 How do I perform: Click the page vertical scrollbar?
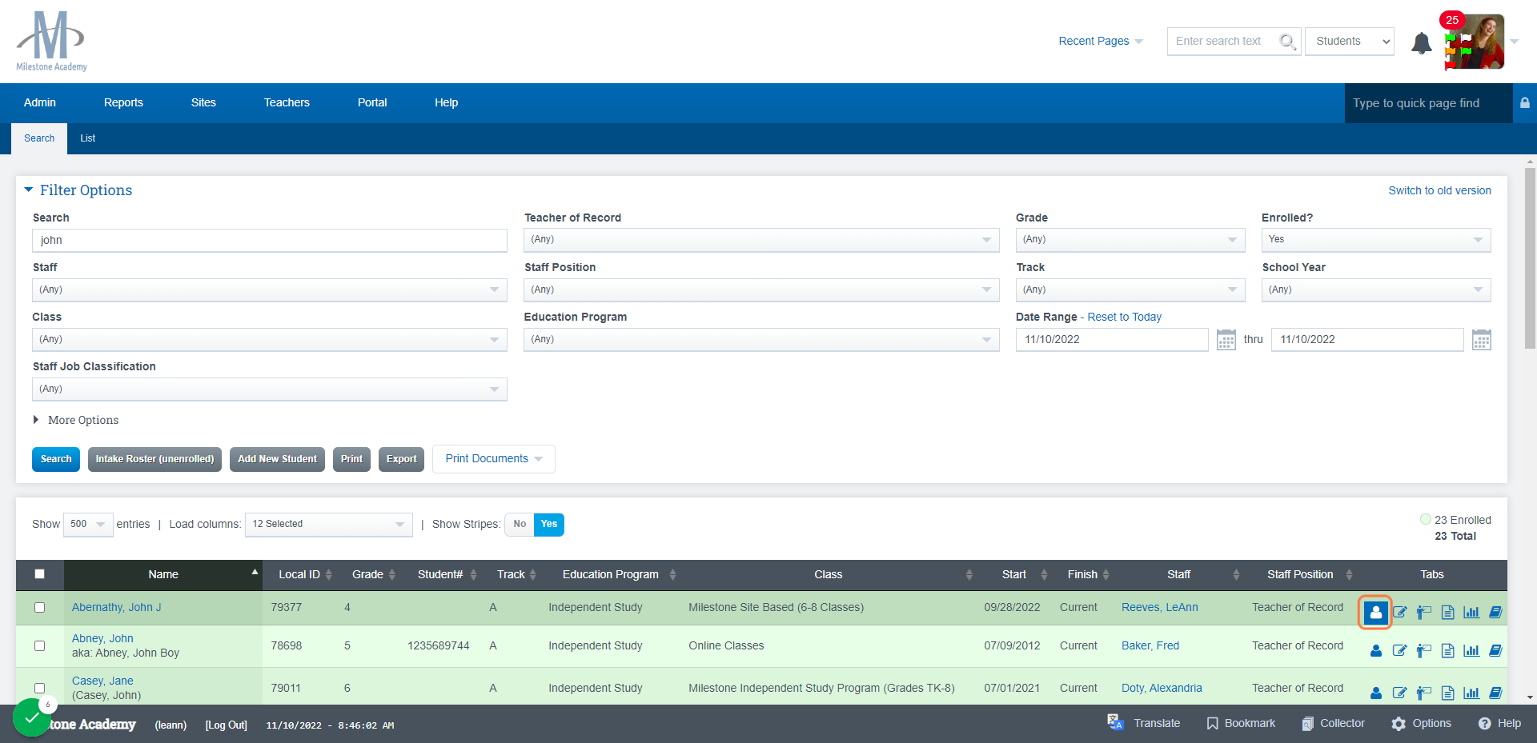pos(1530,260)
